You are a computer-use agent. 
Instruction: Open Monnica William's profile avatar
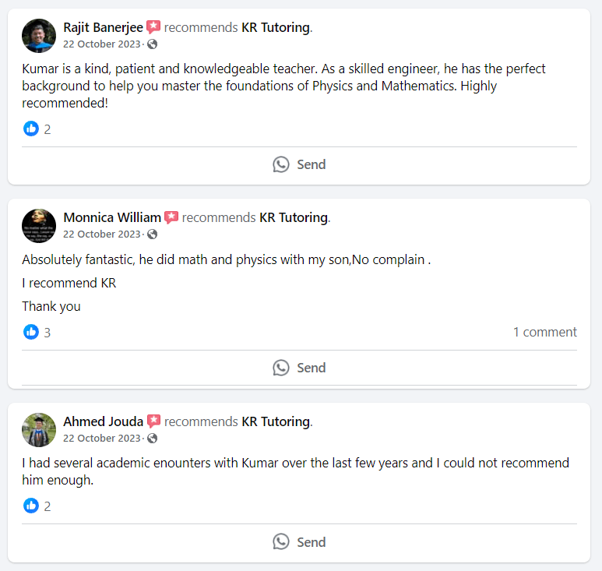(39, 226)
